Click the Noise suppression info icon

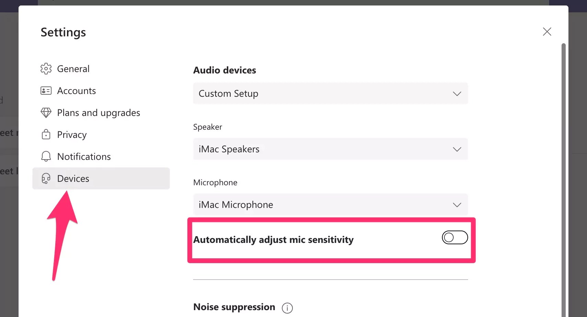click(x=287, y=308)
